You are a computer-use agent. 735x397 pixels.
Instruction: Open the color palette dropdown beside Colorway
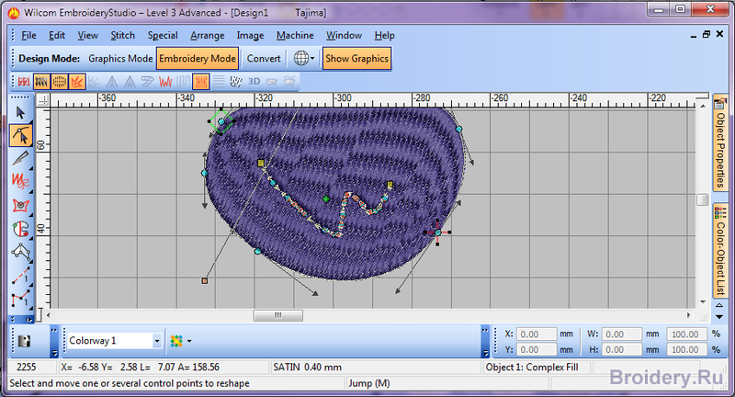188,341
